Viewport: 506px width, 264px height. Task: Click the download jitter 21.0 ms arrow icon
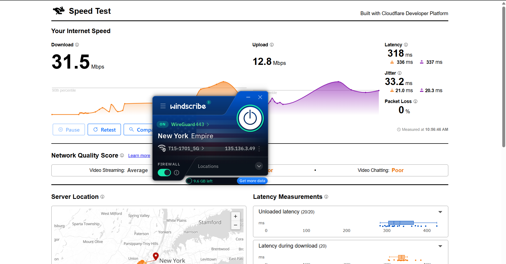pos(392,90)
